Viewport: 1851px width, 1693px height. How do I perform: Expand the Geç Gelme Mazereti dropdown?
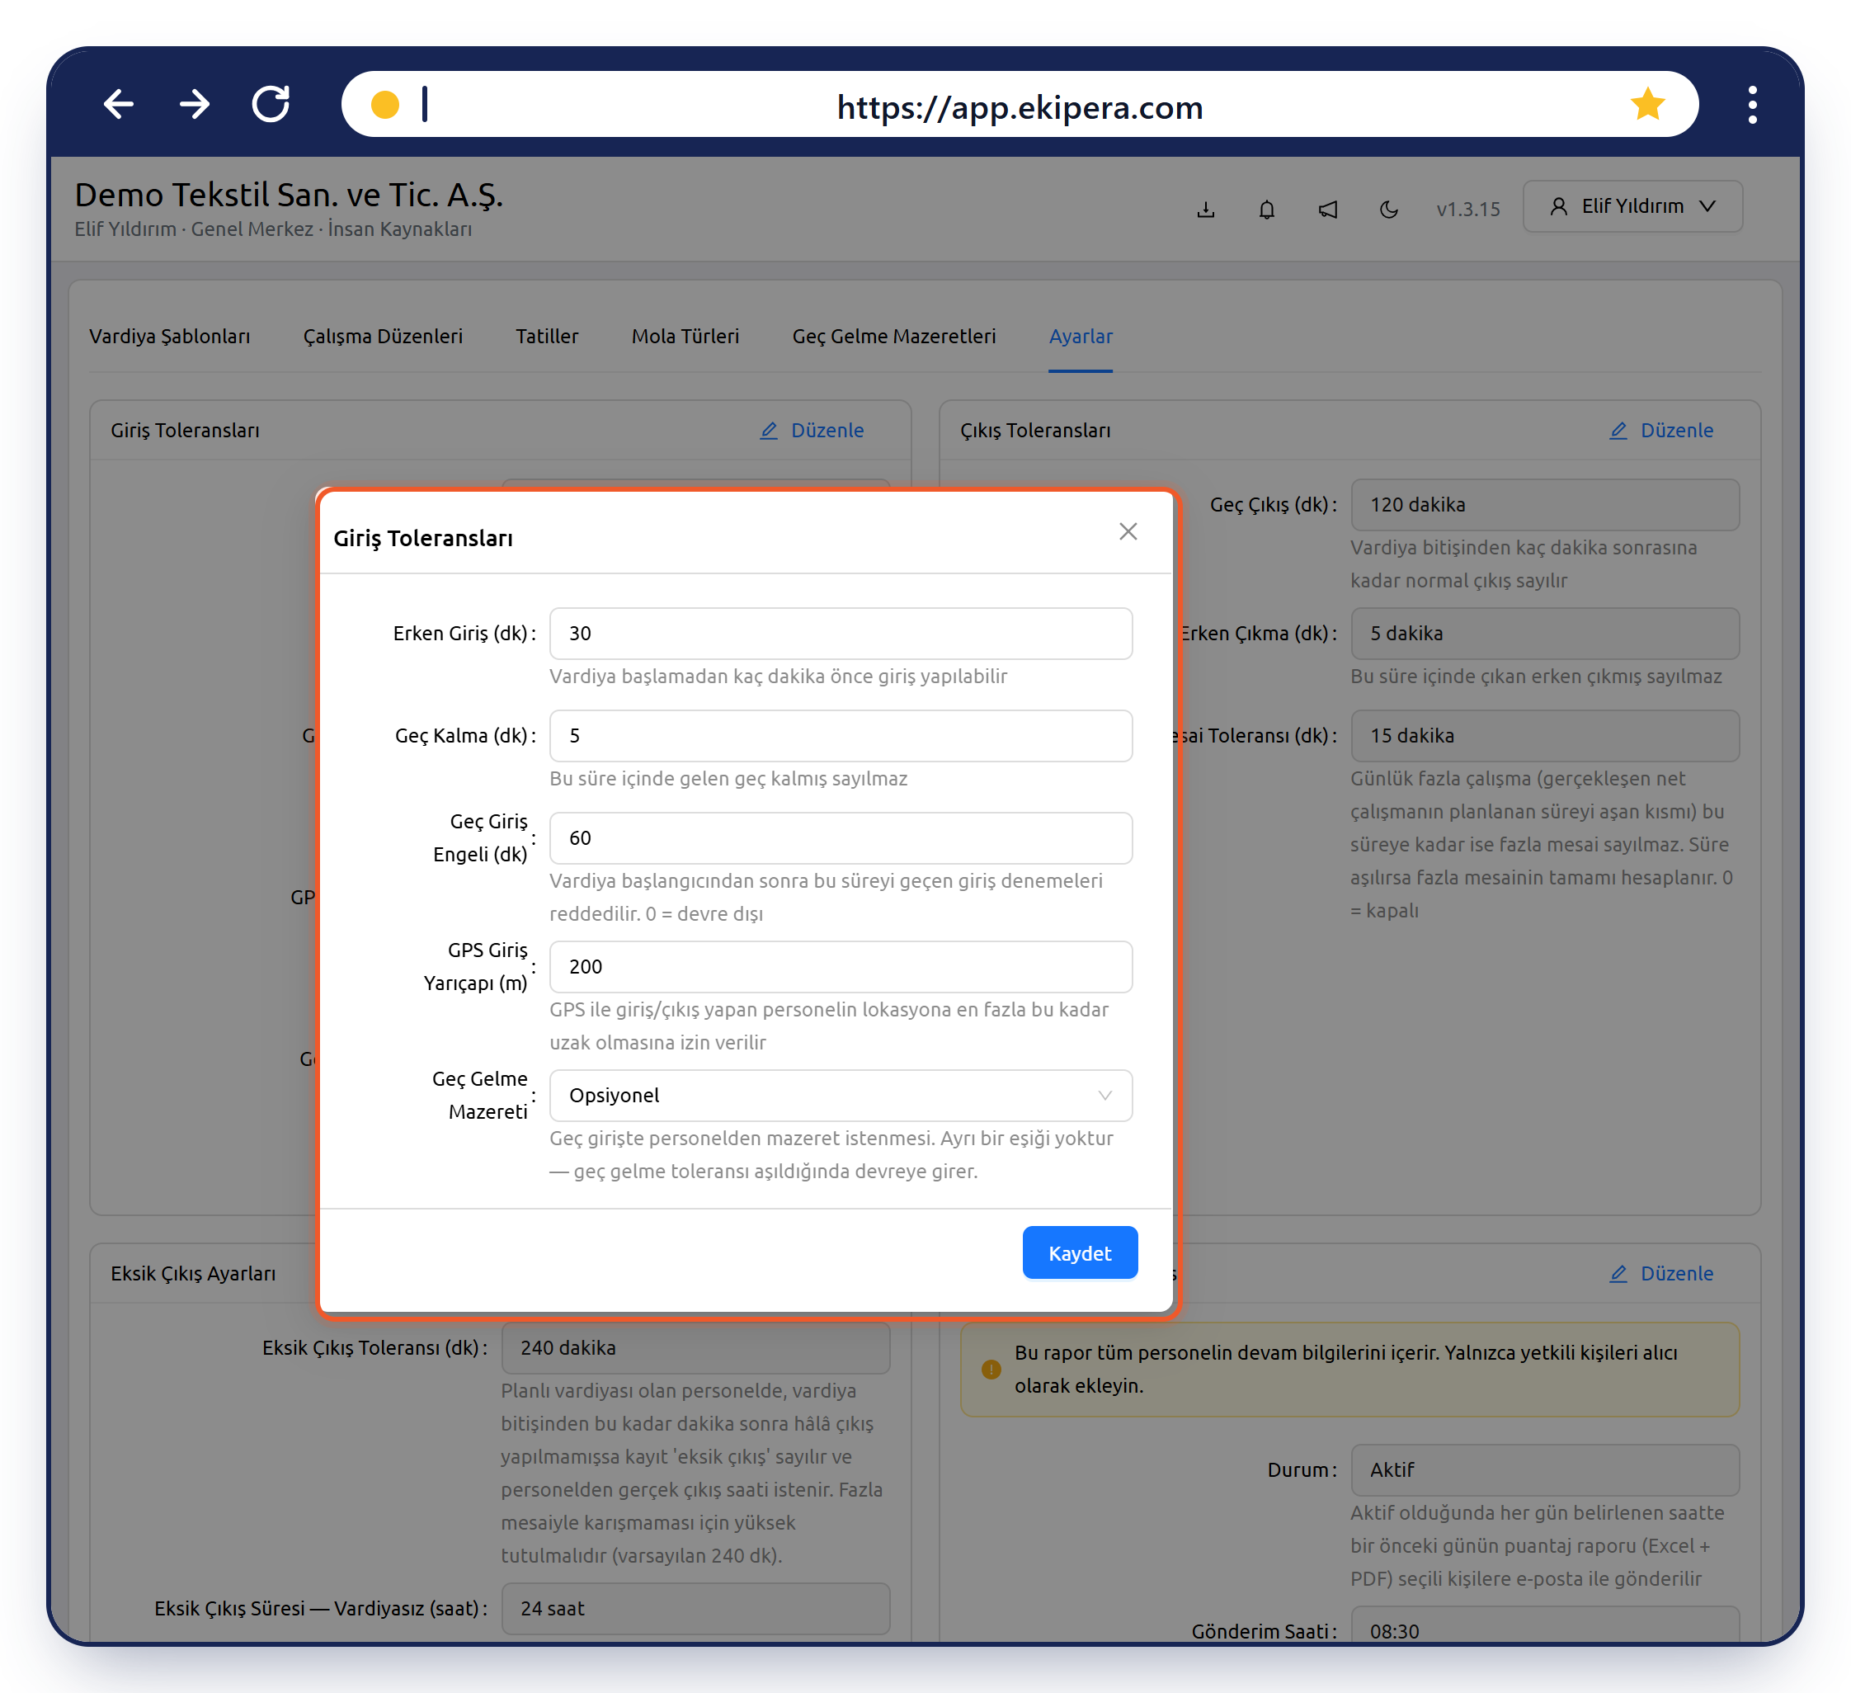(840, 1096)
